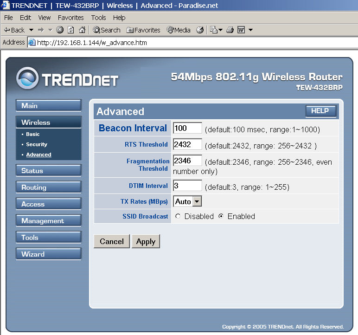Open the Advanced wireless settings link
The width and height of the screenshot is (358, 335).
tap(38, 155)
